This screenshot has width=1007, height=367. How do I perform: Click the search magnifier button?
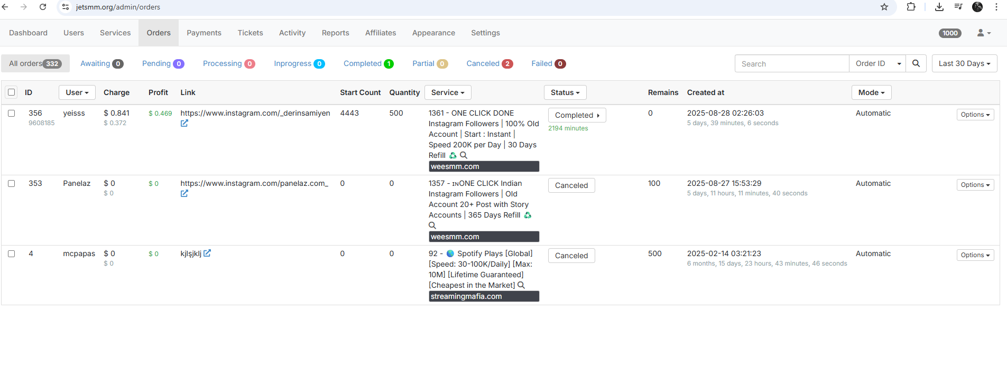[916, 63]
